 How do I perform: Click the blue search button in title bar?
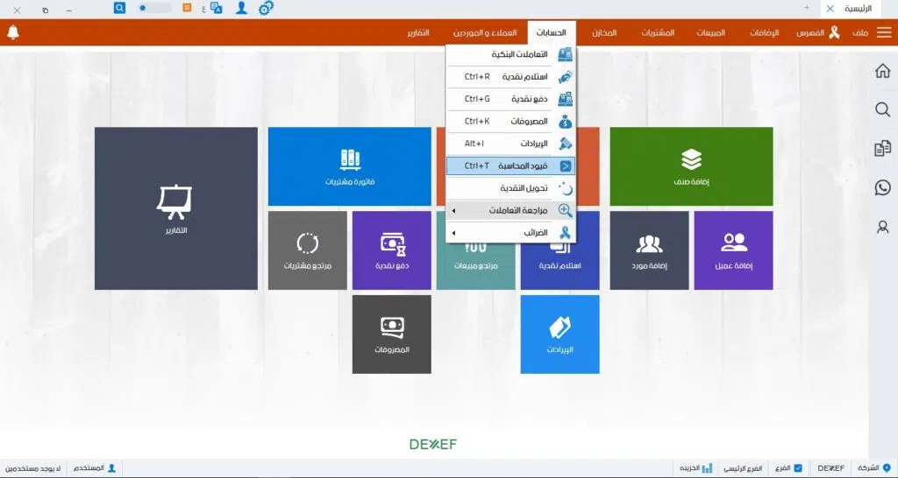[x=119, y=8]
